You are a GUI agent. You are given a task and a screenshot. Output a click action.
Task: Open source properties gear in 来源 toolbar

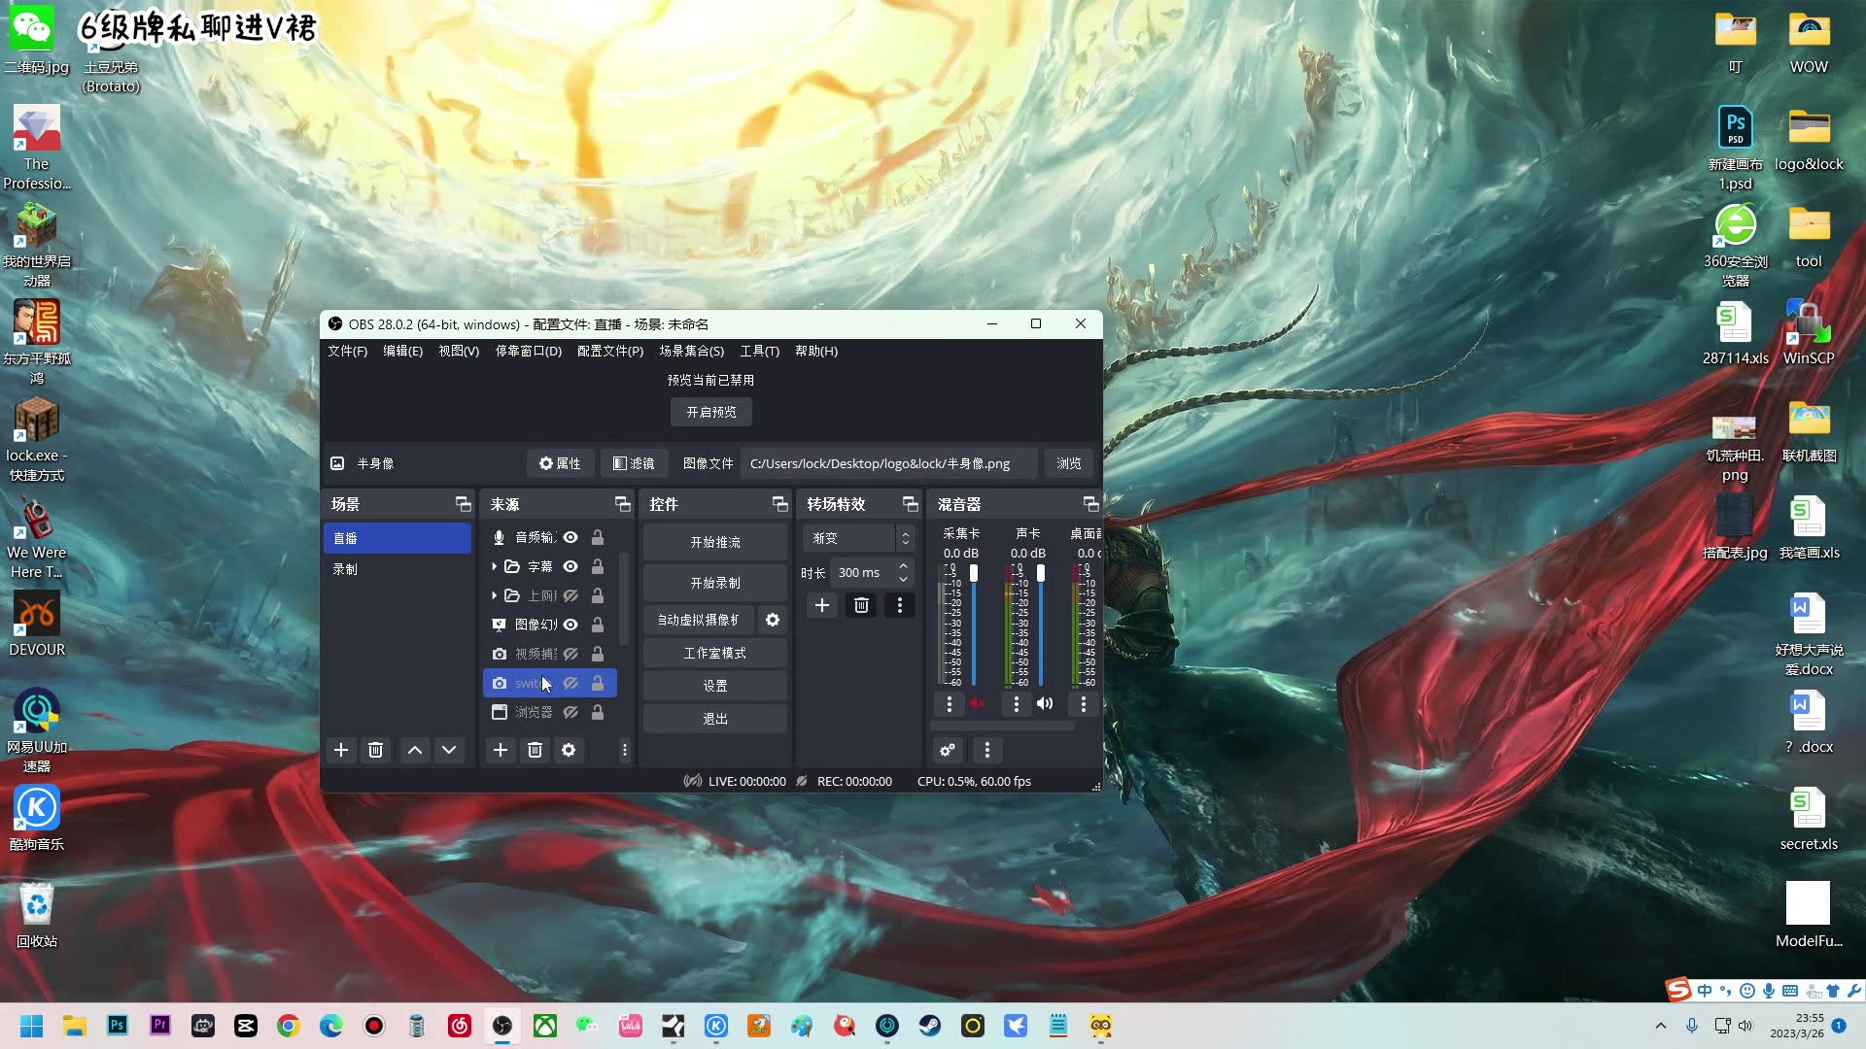tap(569, 750)
